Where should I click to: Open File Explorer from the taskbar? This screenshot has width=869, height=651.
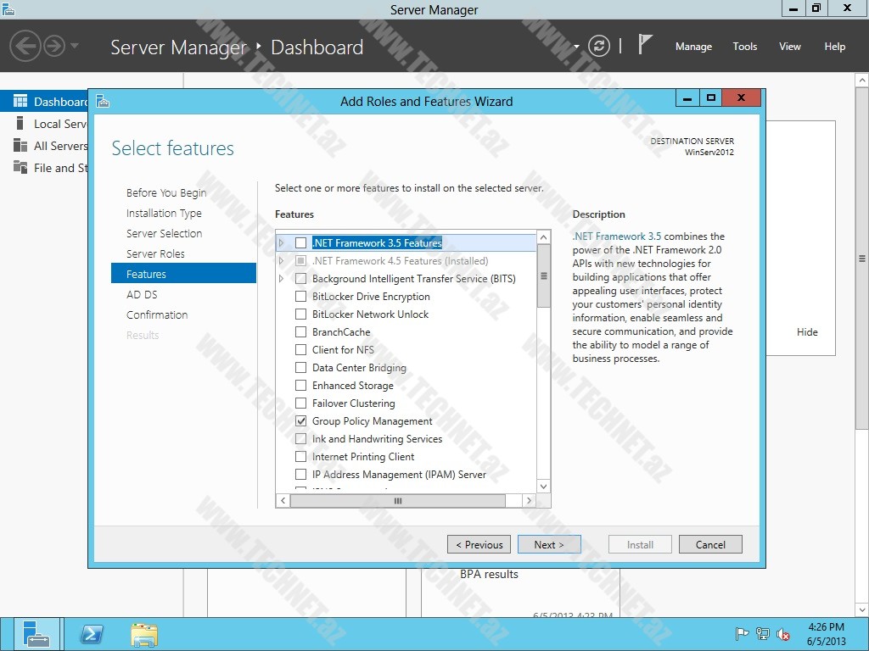pyautogui.click(x=143, y=633)
